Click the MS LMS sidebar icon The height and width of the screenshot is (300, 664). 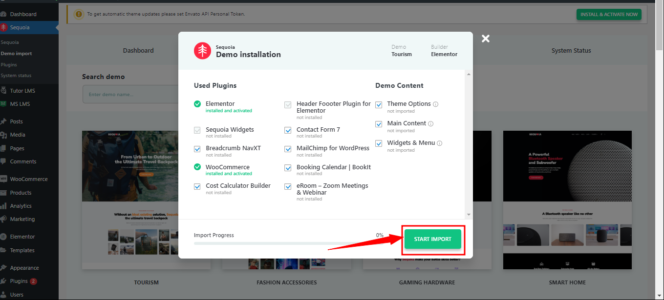(4, 104)
